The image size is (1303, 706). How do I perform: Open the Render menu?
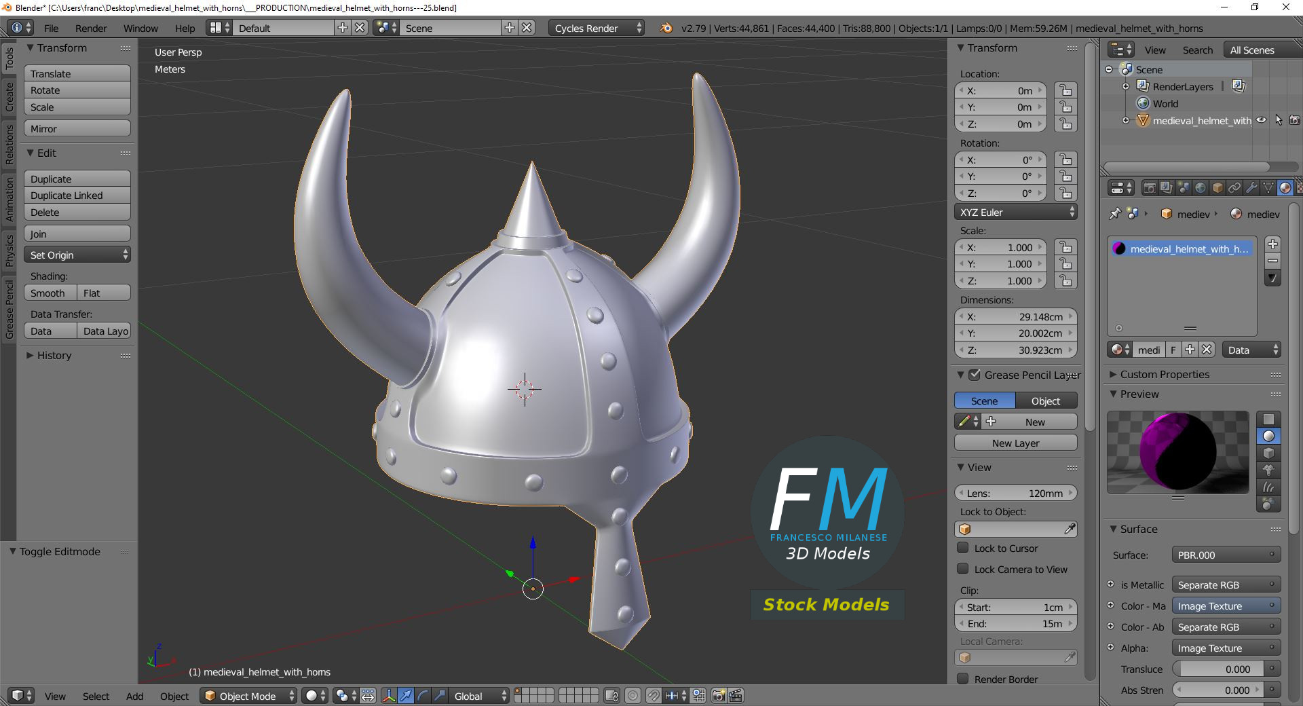(x=91, y=29)
